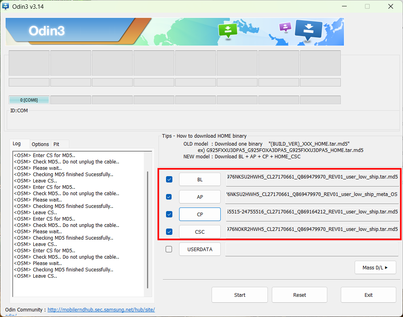
Task: Browse for CP firmware file
Action: (x=200, y=214)
